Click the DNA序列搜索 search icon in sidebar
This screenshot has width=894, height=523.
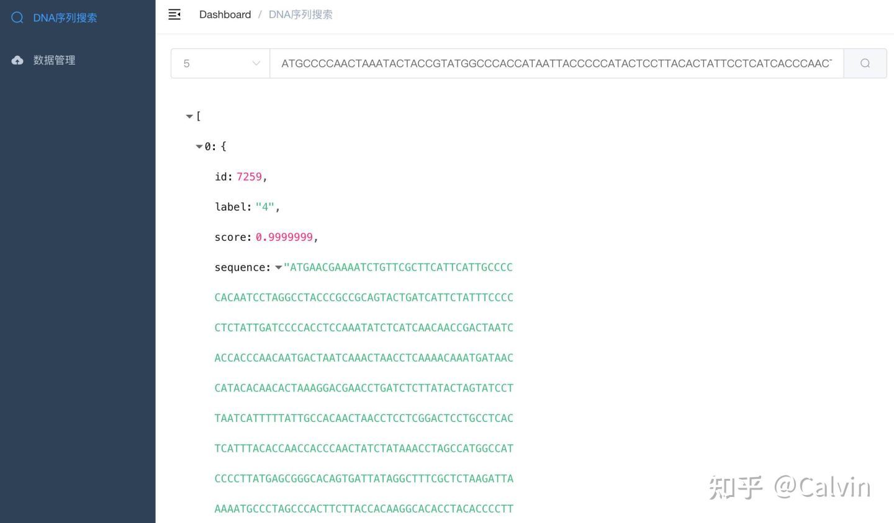point(17,17)
